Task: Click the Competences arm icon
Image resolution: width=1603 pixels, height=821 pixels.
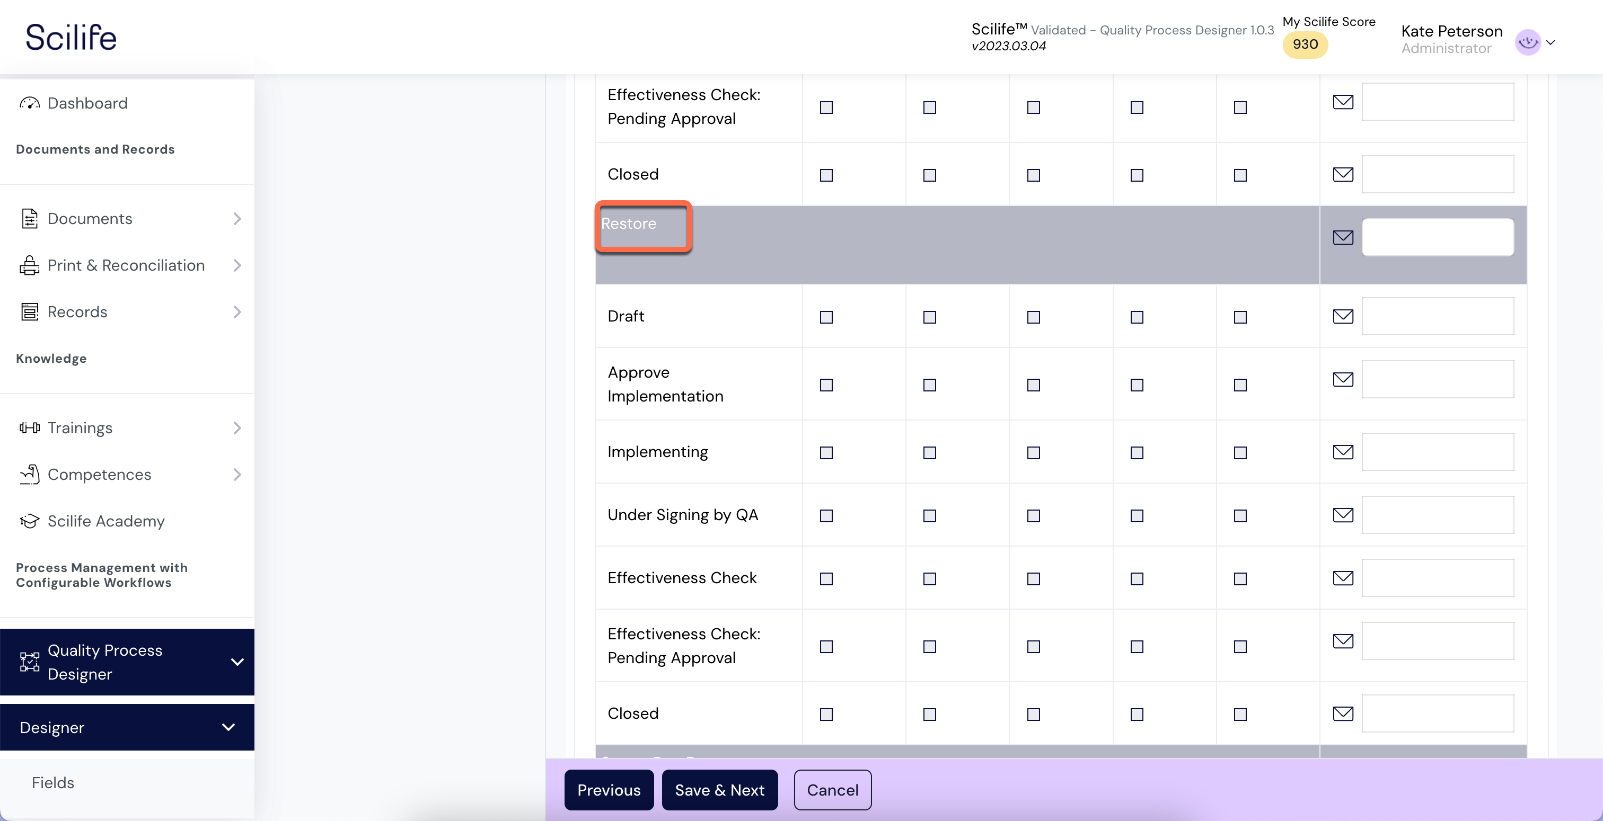Action: (x=29, y=475)
